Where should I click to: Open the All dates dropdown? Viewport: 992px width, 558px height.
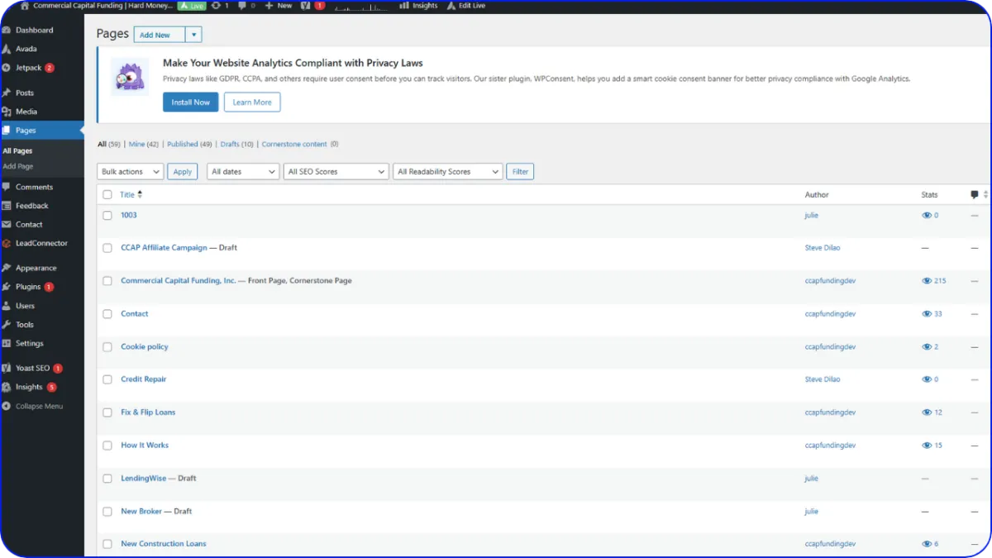click(x=243, y=172)
